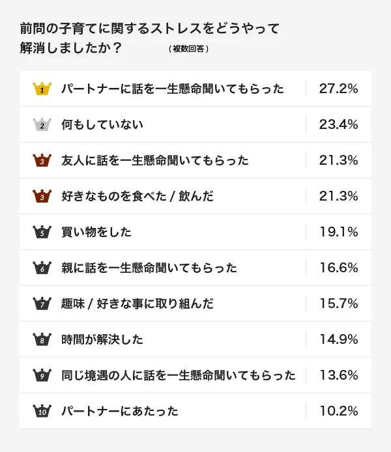The height and width of the screenshot is (452, 391).
Task: Click the silver rank 2 crown icon
Action: pyautogui.click(x=42, y=124)
